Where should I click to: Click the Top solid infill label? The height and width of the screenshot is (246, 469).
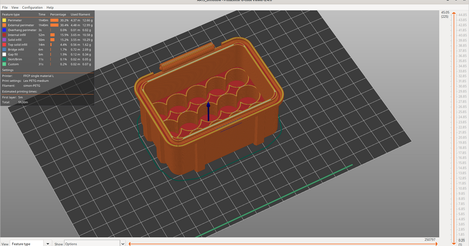(x=18, y=45)
